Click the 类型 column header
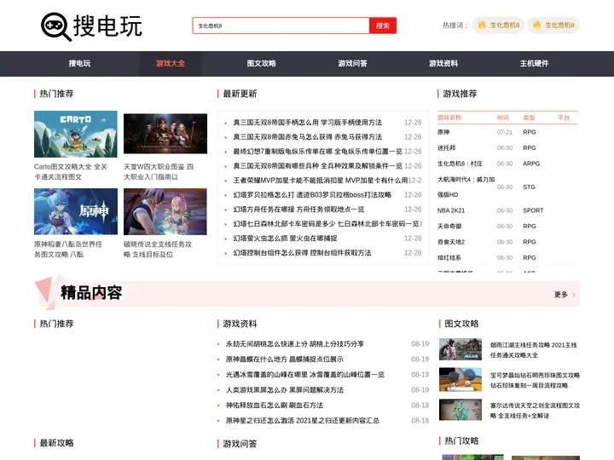The height and width of the screenshot is (460, 614). [529, 118]
